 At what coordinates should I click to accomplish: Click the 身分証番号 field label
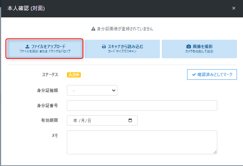(47, 105)
